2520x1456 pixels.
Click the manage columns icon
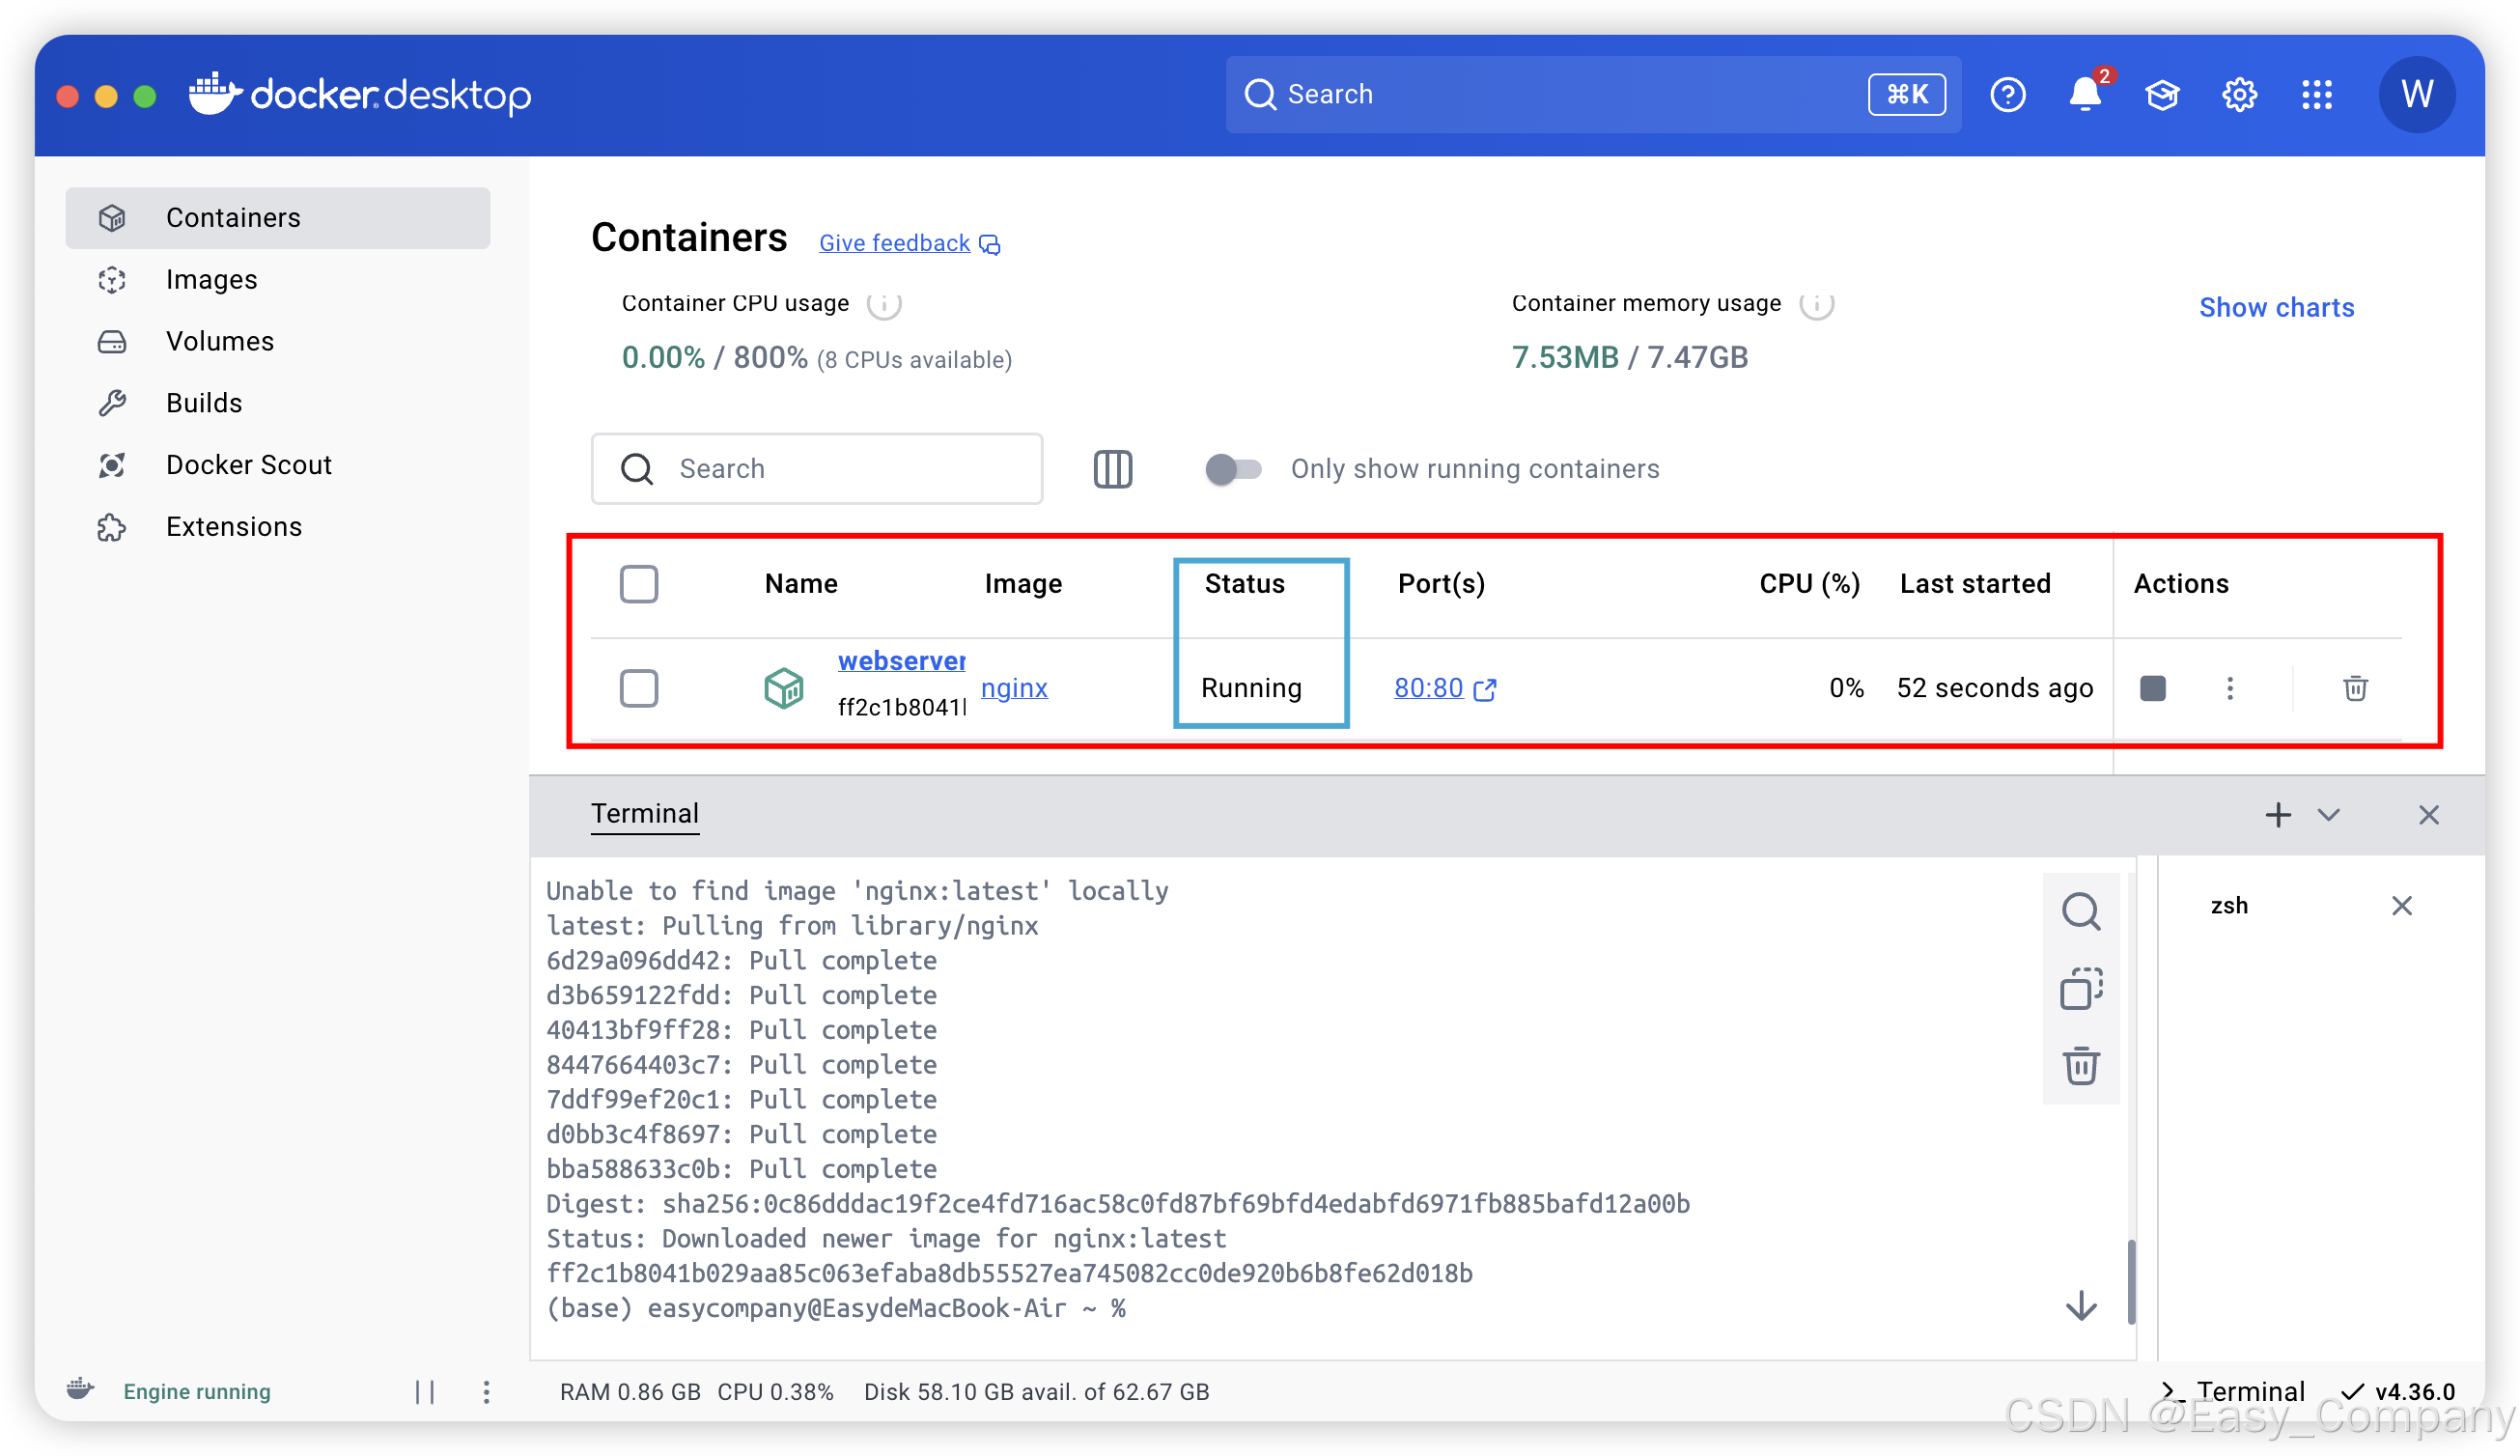point(1112,469)
